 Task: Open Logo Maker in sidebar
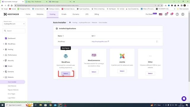tap(12, 98)
